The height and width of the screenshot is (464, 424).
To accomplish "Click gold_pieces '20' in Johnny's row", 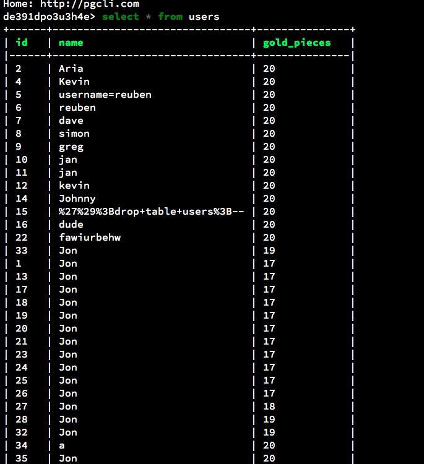I will pyautogui.click(x=269, y=199).
